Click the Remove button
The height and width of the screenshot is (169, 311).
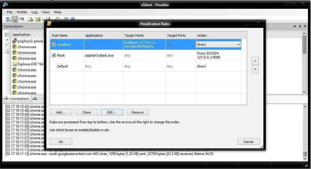click(x=138, y=112)
